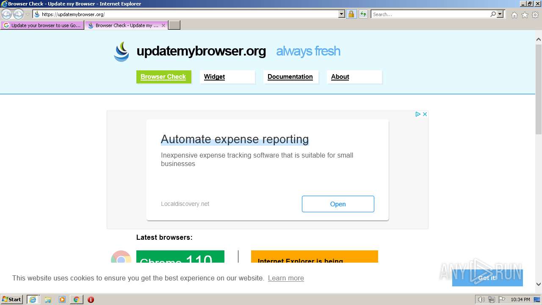The image size is (542, 305).
Task: Click the Action Center flag tray icon
Action: tap(502, 299)
